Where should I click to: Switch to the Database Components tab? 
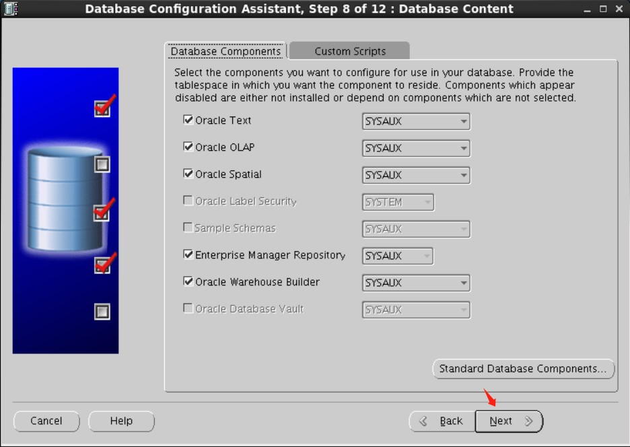(225, 51)
